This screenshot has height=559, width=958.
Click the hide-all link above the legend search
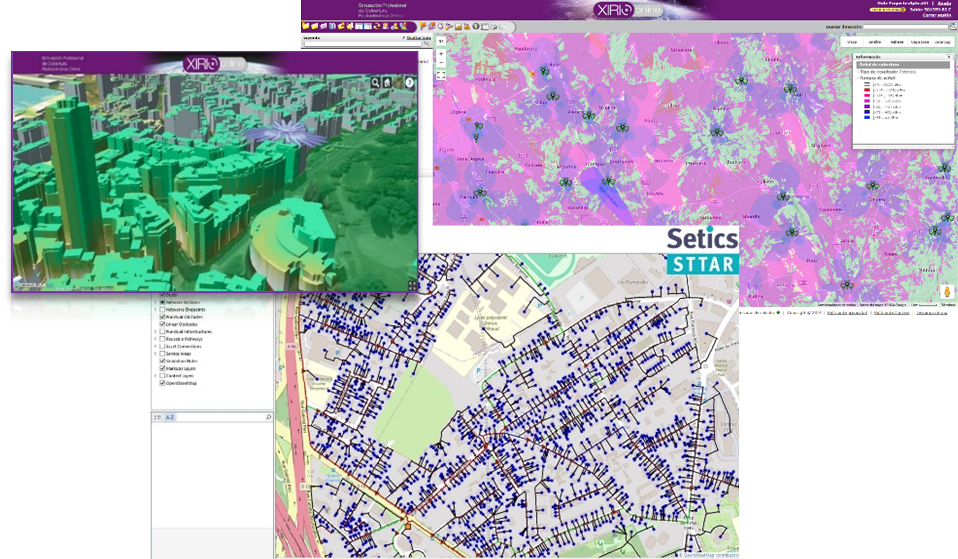[418, 38]
